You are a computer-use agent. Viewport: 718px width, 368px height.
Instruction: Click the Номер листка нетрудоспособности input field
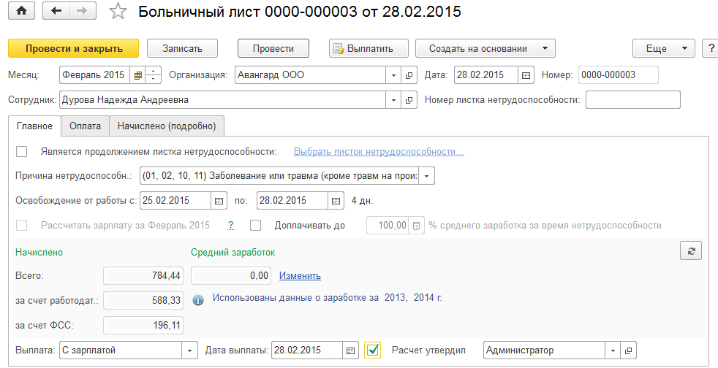pos(632,100)
